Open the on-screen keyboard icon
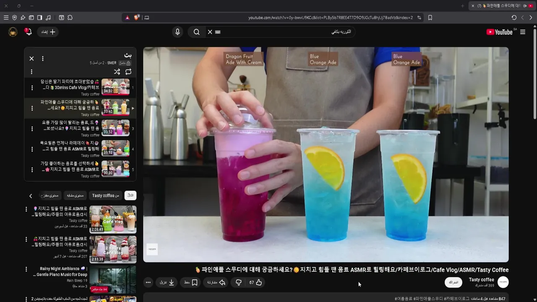This screenshot has height=302, width=537. (218, 32)
